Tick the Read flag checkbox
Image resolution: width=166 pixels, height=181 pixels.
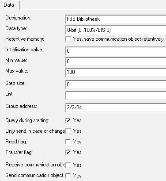click(68, 142)
